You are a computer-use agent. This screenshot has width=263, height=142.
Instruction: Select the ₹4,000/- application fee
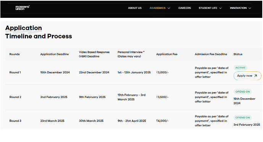pos(163,121)
